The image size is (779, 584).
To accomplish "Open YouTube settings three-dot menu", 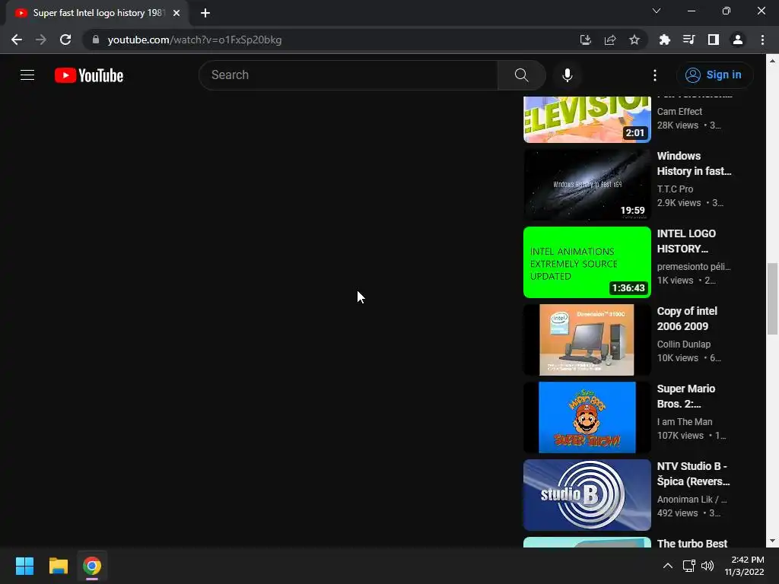I will [655, 75].
